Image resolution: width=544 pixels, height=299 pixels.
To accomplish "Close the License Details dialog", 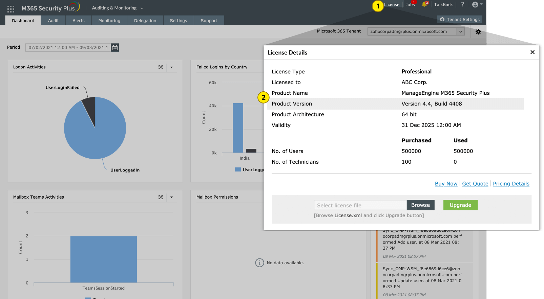I will click(x=532, y=52).
